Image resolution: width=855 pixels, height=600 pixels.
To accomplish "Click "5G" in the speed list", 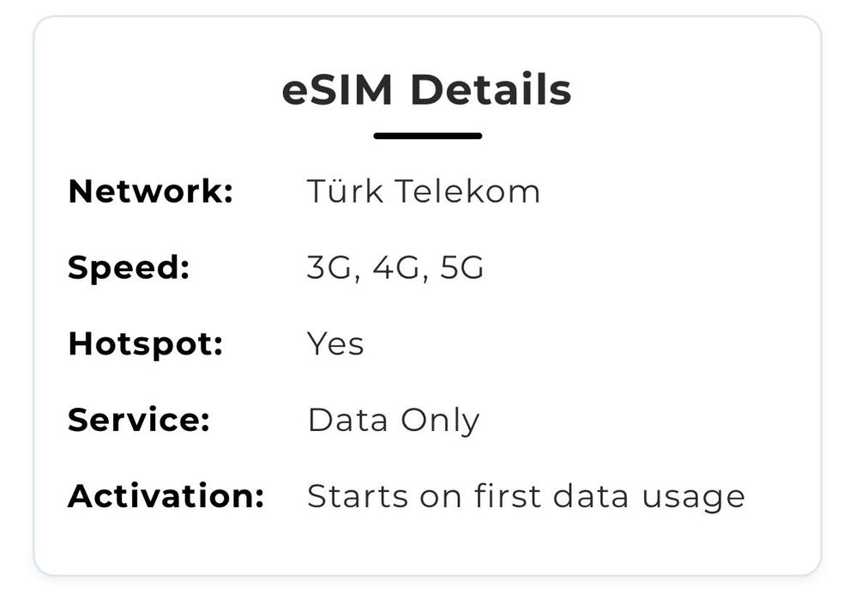I will click(461, 269).
